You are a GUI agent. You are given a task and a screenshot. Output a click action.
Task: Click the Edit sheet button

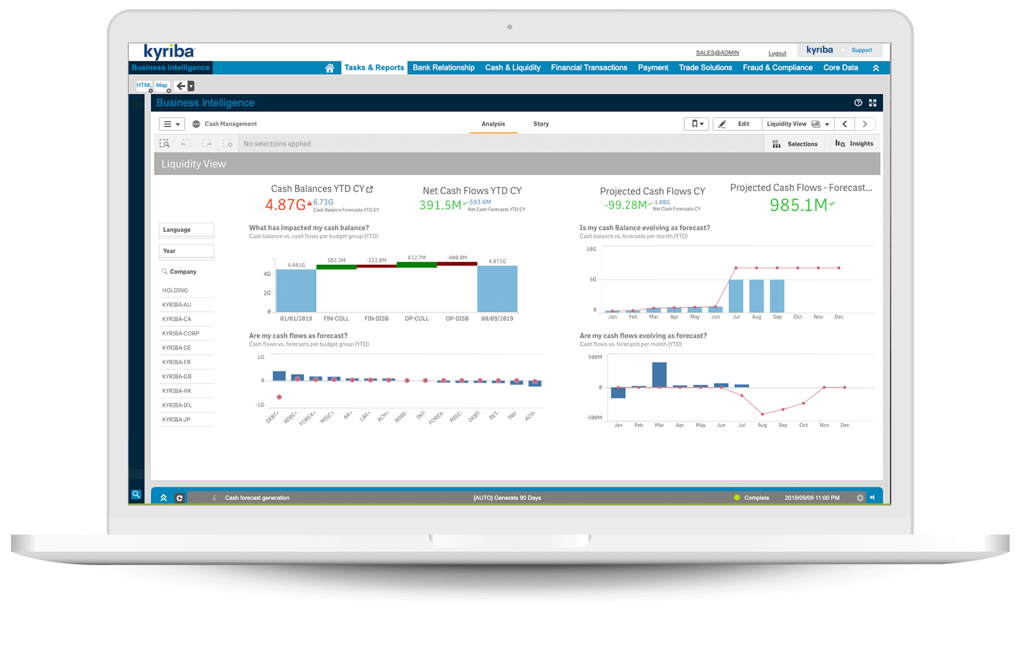point(737,124)
